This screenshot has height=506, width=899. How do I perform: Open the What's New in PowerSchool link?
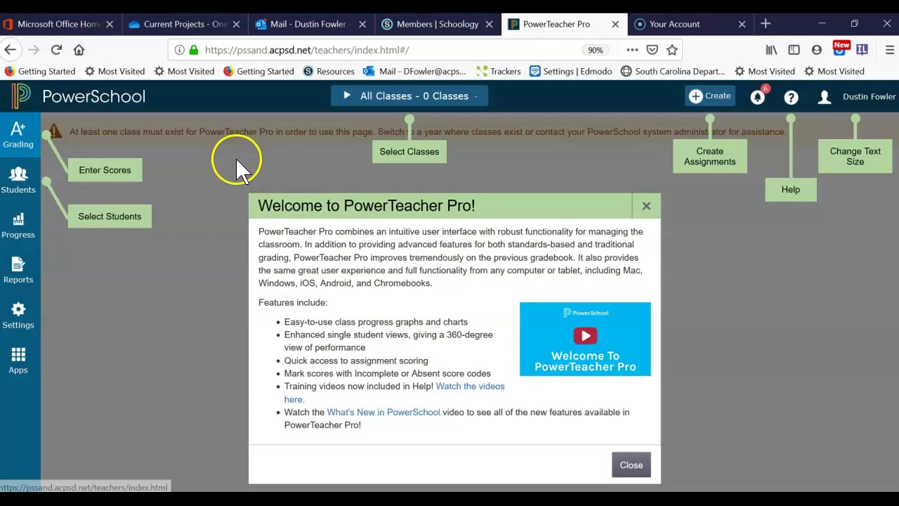(x=383, y=413)
